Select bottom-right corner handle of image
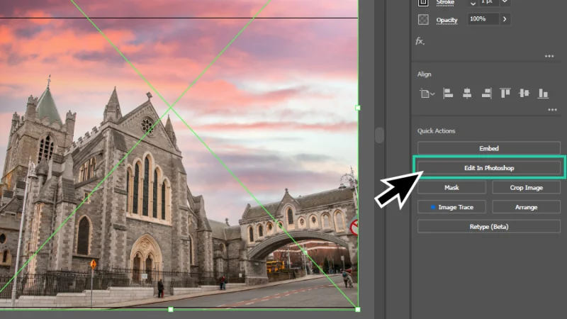Image resolution: width=567 pixels, height=319 pixels. pyautogui.click(x=358, y=309)
